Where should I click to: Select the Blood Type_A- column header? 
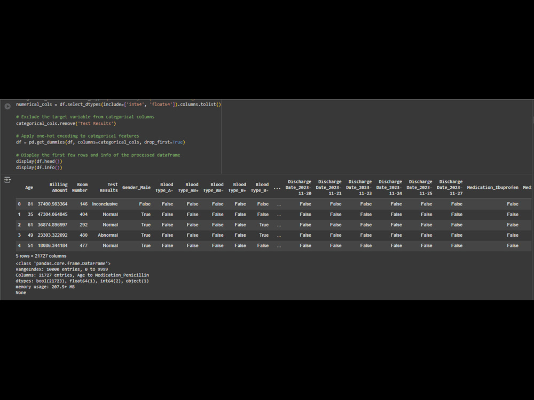coord(164,187)
